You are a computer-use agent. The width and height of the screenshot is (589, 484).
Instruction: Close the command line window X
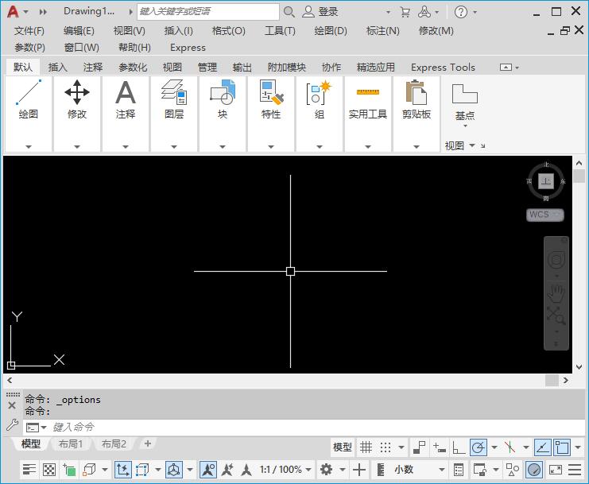click(x=12, y=405)
